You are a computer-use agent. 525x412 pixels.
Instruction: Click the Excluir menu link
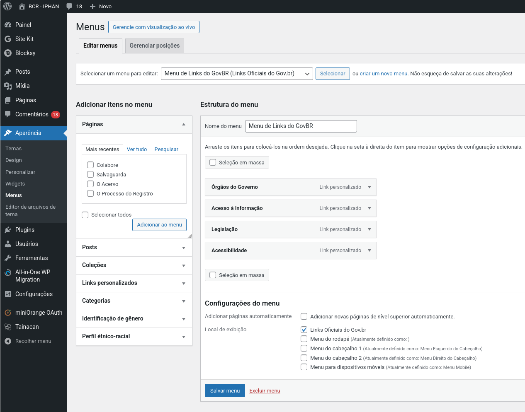pyautogui.click(x=265, y=391)
